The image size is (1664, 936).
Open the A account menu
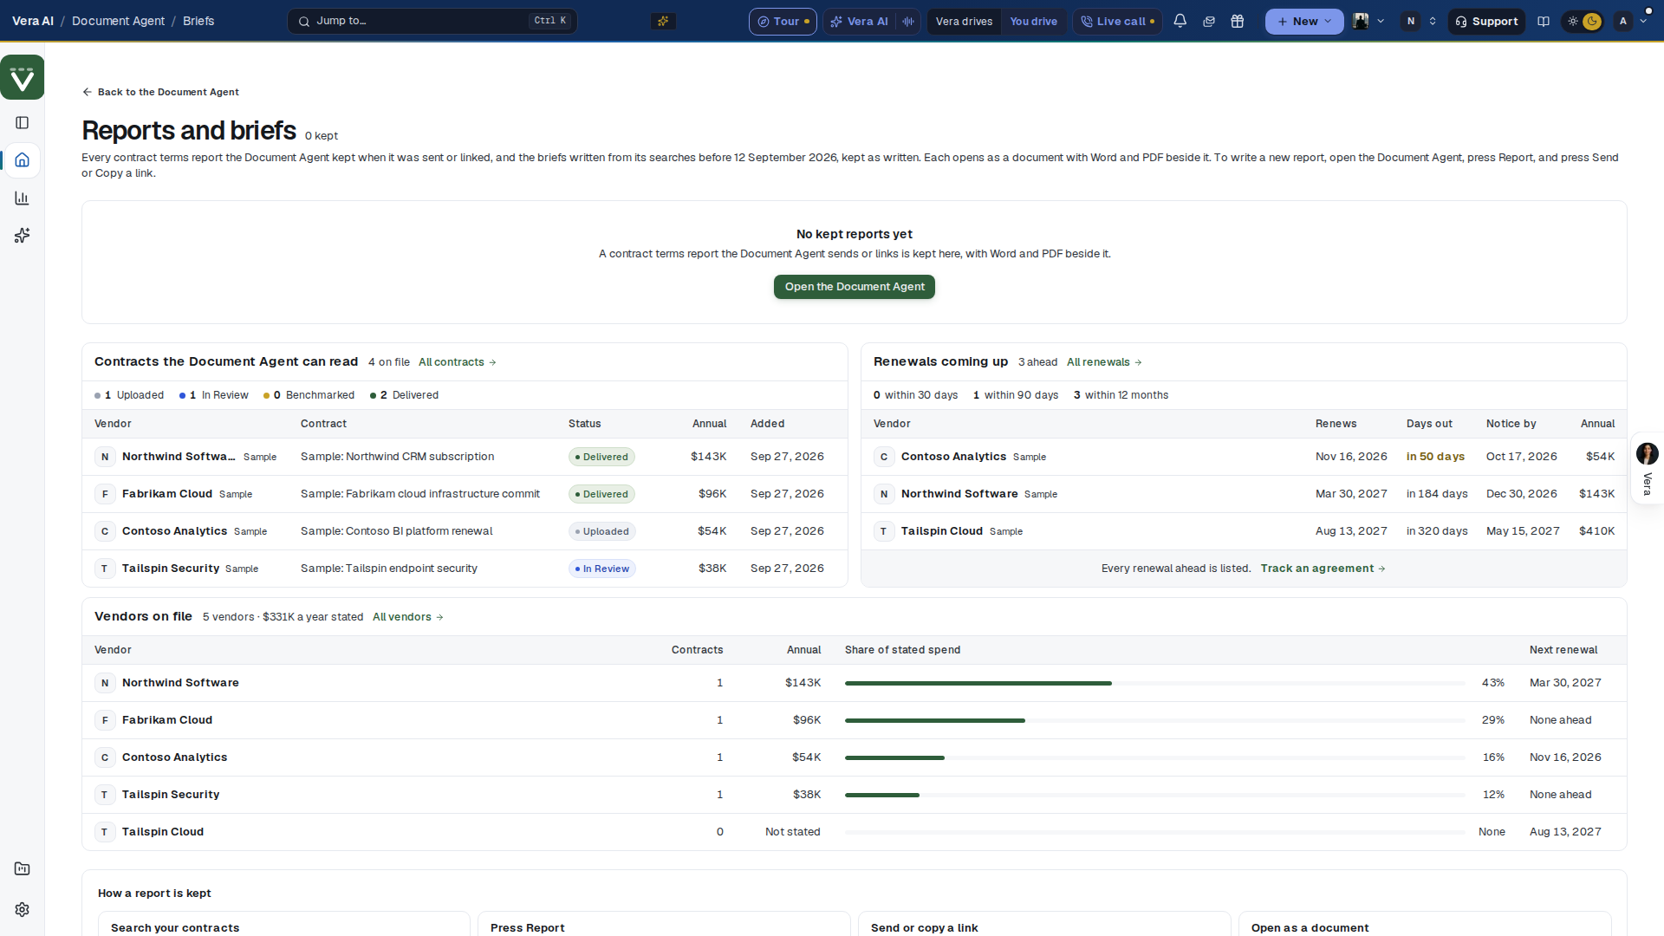pos(1631,21)
